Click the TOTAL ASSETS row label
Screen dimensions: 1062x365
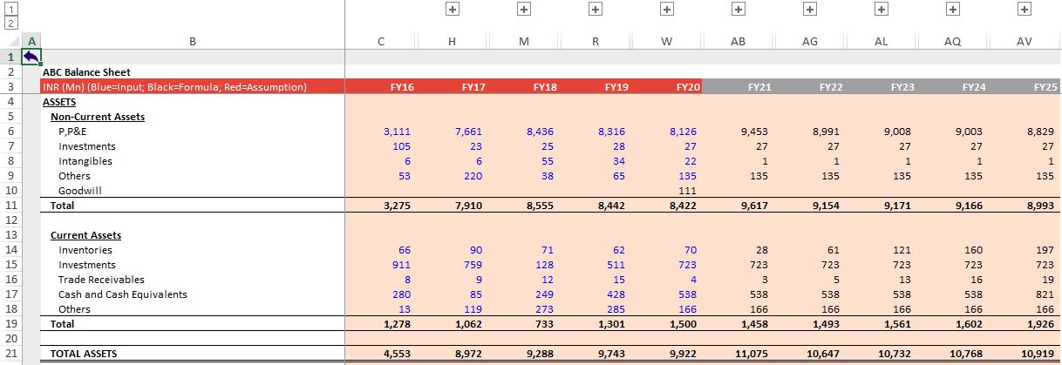[84, 354]
